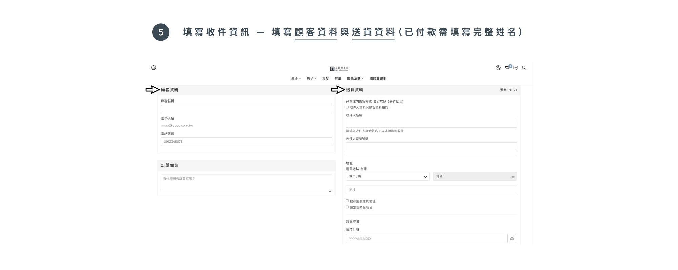The height and width of the screenshot is (270, 678).
Task: Expand the 優惠活動 menu
Action: click(x=355, y=78)
